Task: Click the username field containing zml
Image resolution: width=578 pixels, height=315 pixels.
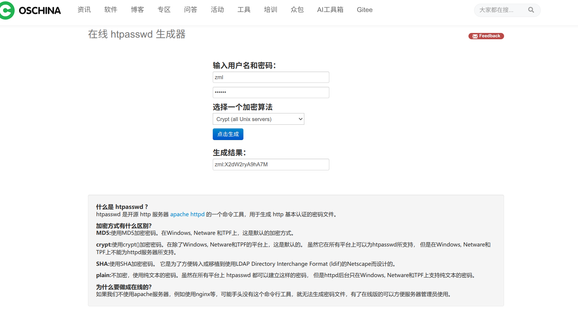Action: click(271, 77)
